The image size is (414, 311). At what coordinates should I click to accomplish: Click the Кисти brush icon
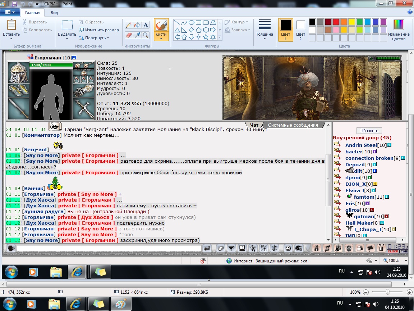click(x=161, y=26)
